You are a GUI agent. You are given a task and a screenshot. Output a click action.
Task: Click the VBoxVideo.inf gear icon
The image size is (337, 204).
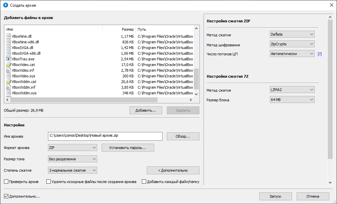(9, 70)
